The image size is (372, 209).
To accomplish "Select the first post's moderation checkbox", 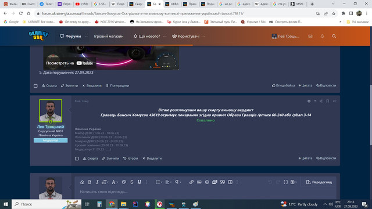I will tap(35, 86).
